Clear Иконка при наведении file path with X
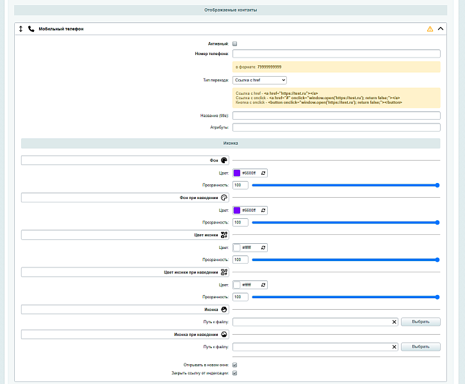The height and width of the screenshot is (384, 465). (394, 346)
